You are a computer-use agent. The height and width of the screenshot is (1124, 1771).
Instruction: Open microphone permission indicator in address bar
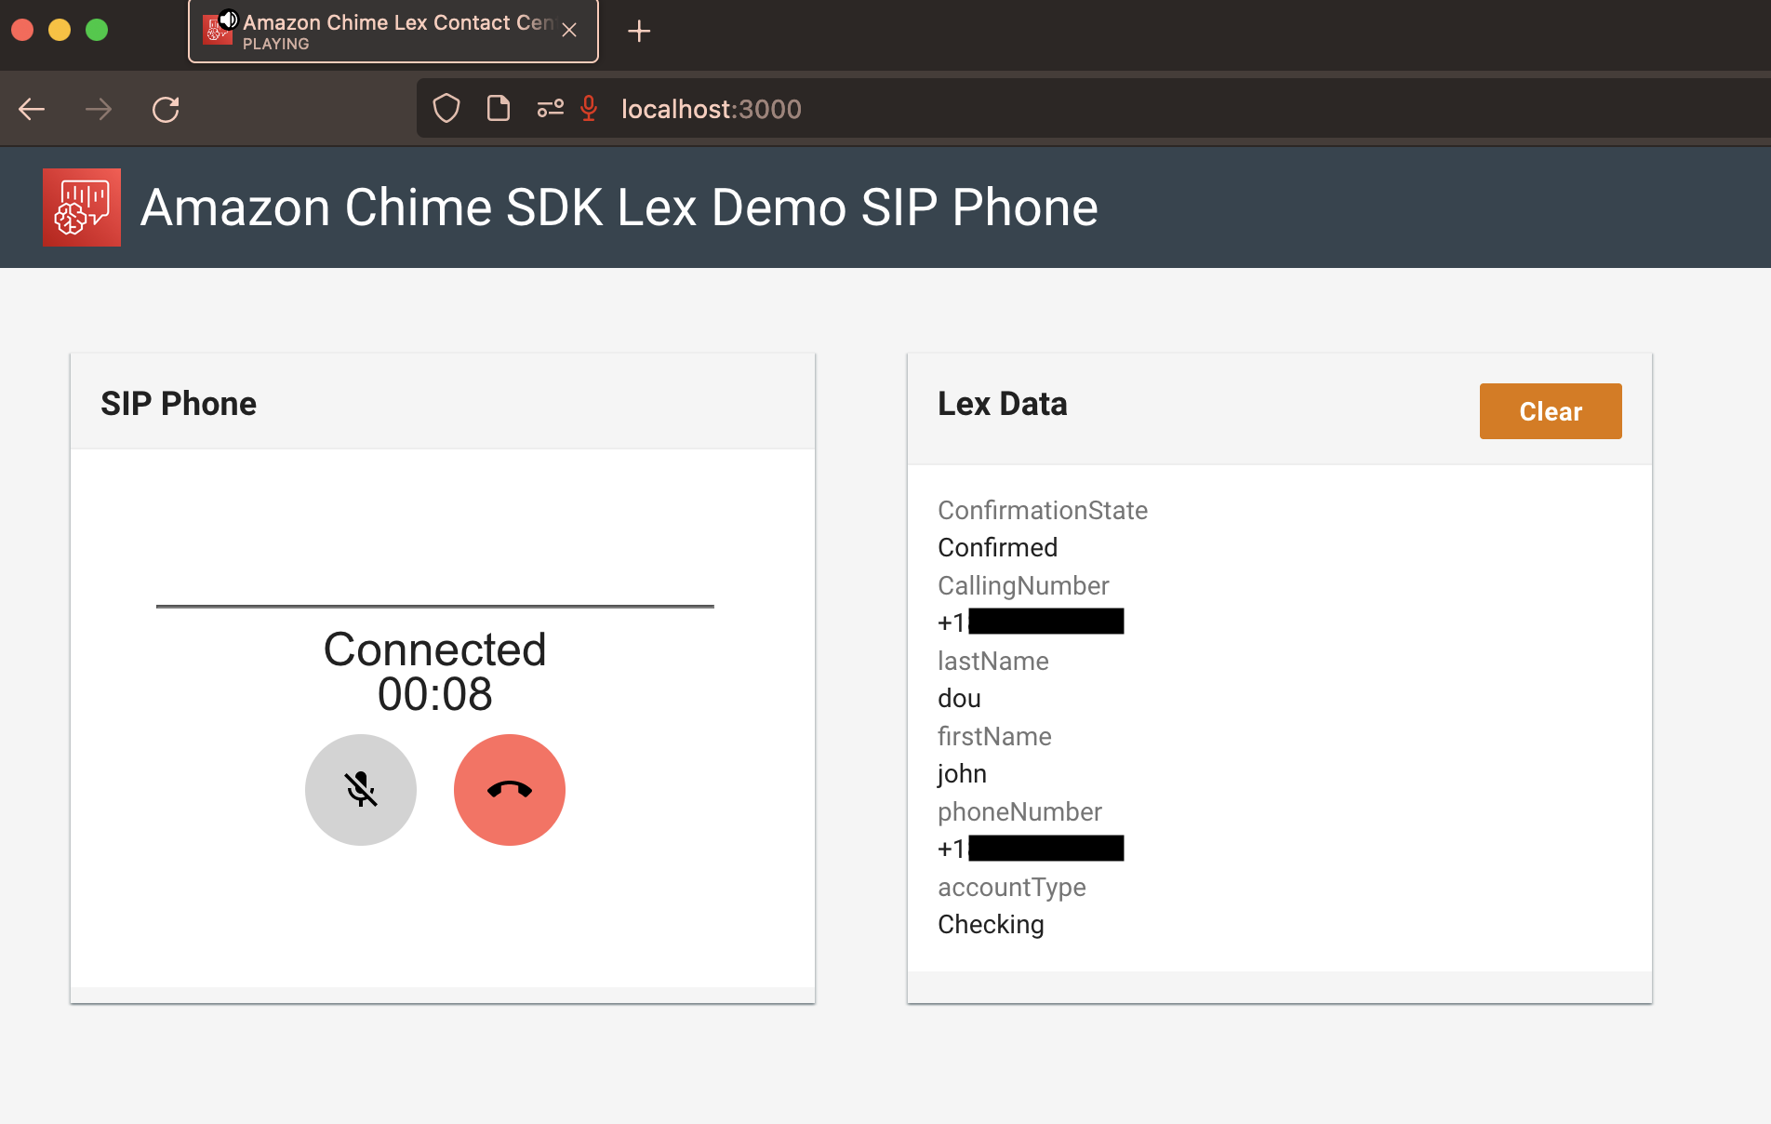click(589, 109)
